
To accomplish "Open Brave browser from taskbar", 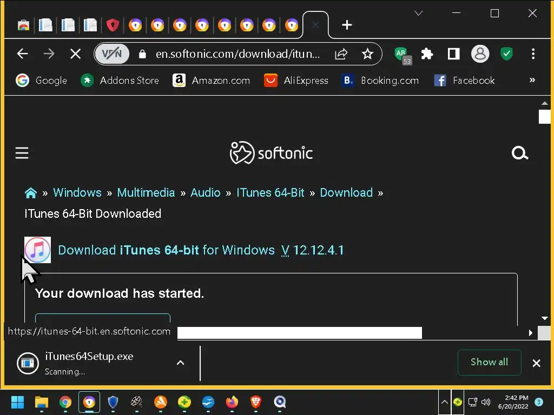I will point(256,402).
